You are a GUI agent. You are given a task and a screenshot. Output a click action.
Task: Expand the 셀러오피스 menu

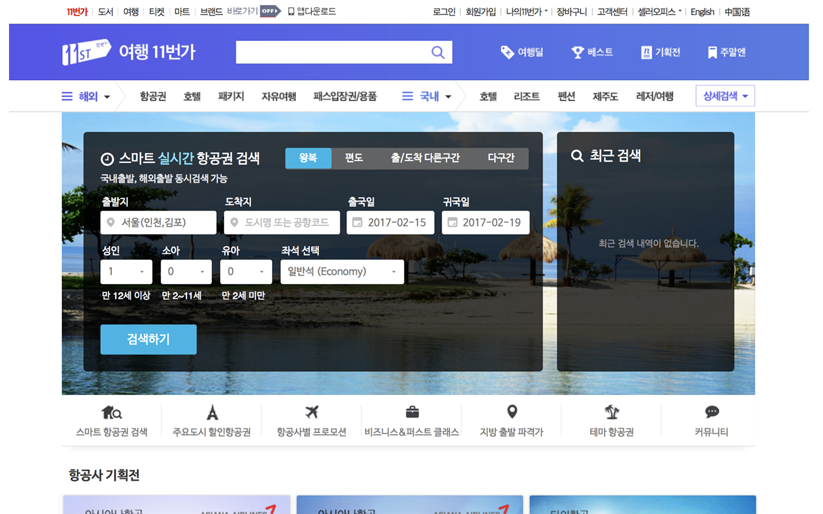pos(660,12)
